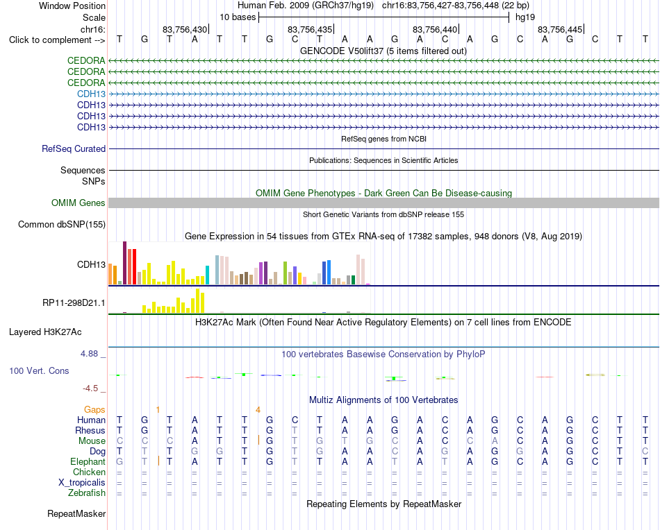
Task: Select the Zebrafish alignment row label
Action: click(87, 493)
